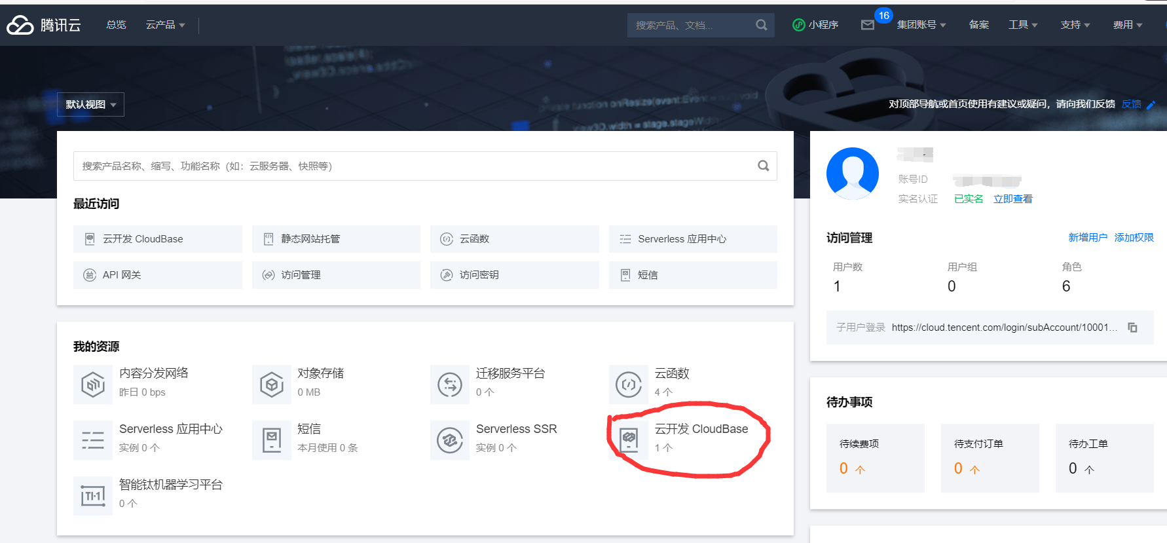Image resolution: width=1167 pixels, height=543 pixels.
Task: Expand the 支持 dropdown menu
Action: [1075, 25]
